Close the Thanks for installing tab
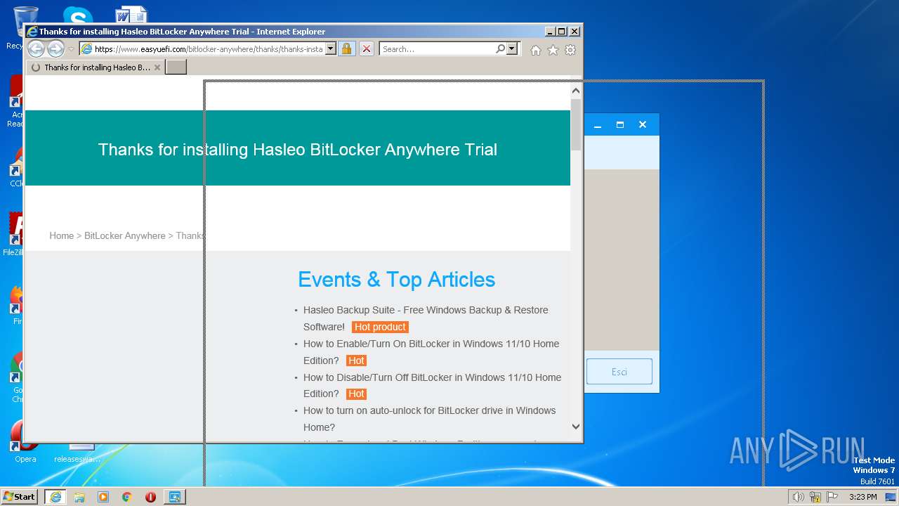Image resolution: width=899 pixels, height=506 pixels. [x=157, y=67]
